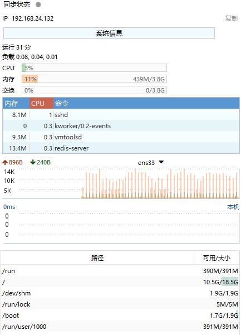Click the 内存 memory usage bar
The width and height of the screenshot is (241, 335).
pos(94,79)
